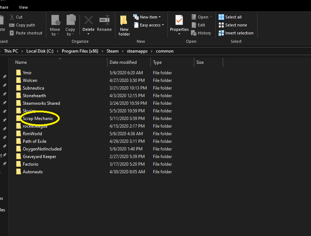Click the Invert selection option
311x236 pixels.
pos(236,33)
